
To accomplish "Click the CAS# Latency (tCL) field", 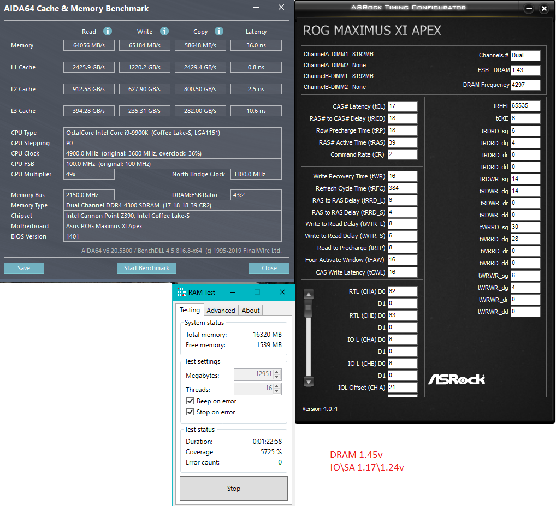I will (403, 106).
